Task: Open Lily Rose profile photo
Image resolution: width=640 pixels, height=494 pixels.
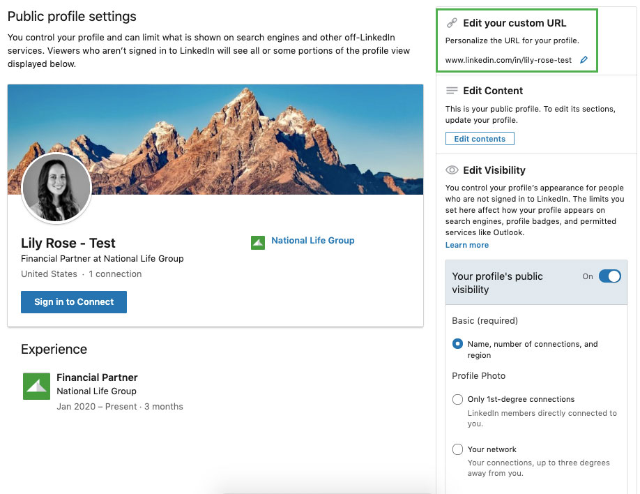Action: tap(56, 188)
